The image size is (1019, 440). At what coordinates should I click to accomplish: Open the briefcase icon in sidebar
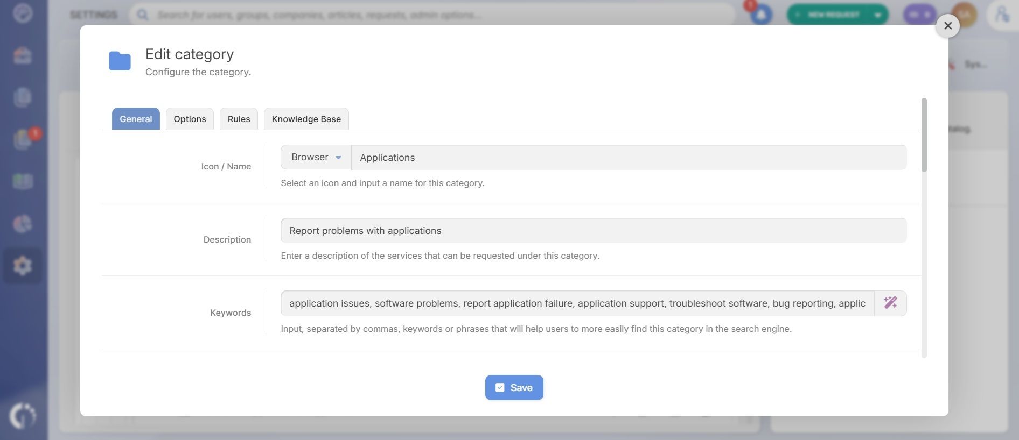click(23, 55)
